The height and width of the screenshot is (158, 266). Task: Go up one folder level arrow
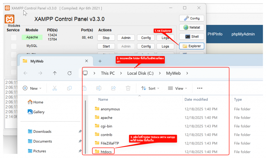(x=55, y=73)
